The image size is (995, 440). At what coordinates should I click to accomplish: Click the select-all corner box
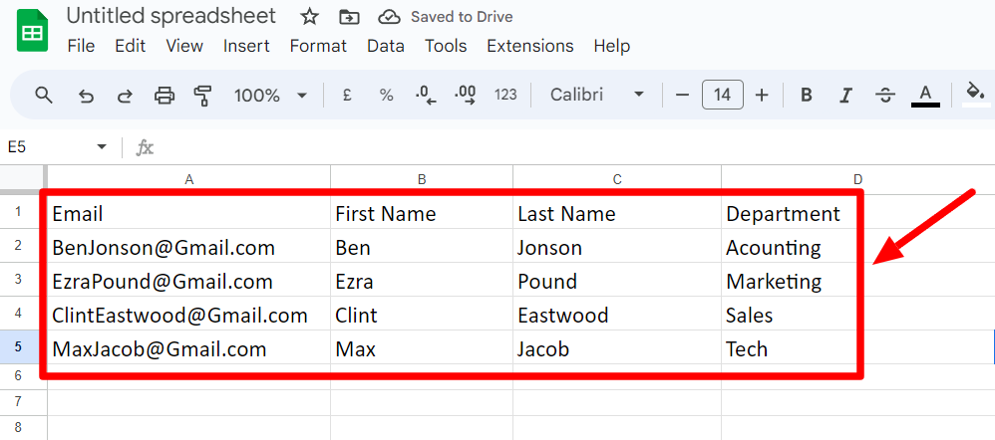23,179
